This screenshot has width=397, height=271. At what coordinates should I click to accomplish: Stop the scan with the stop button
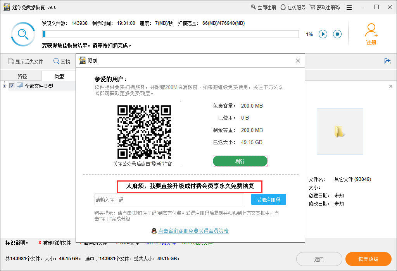coord(337,34)
